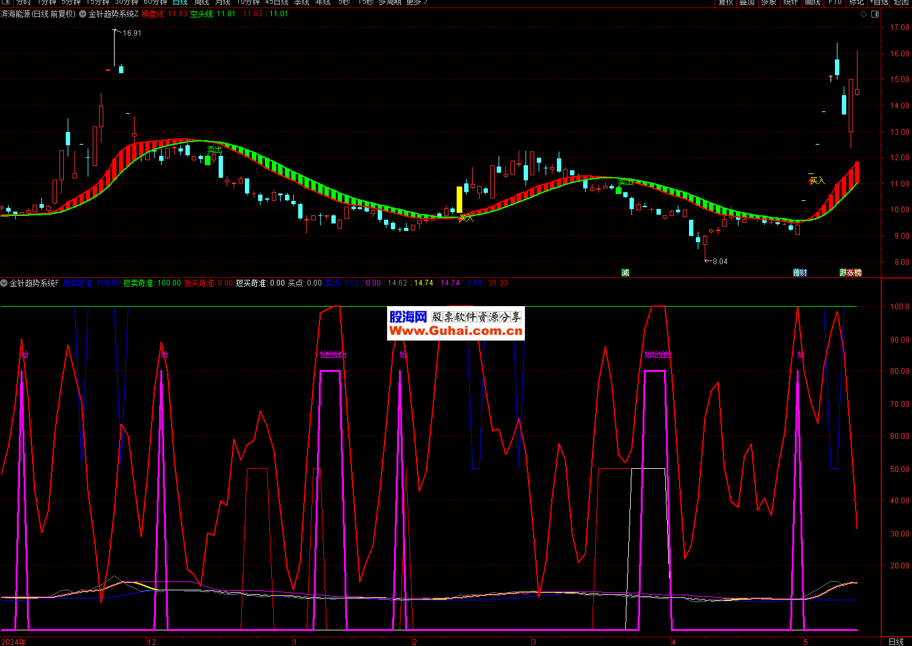Click +自选 to add to watchlist
This screenshot has width=912, height=646.
(879, 3)
